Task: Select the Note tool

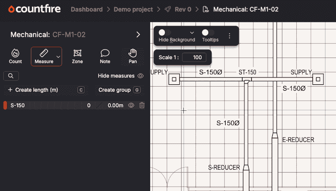Action: click(105, 56)
